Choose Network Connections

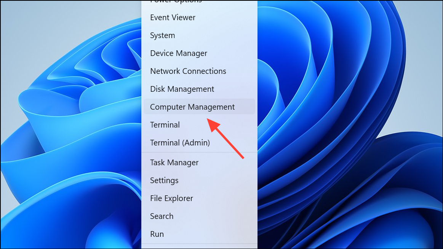click(199, 71)
